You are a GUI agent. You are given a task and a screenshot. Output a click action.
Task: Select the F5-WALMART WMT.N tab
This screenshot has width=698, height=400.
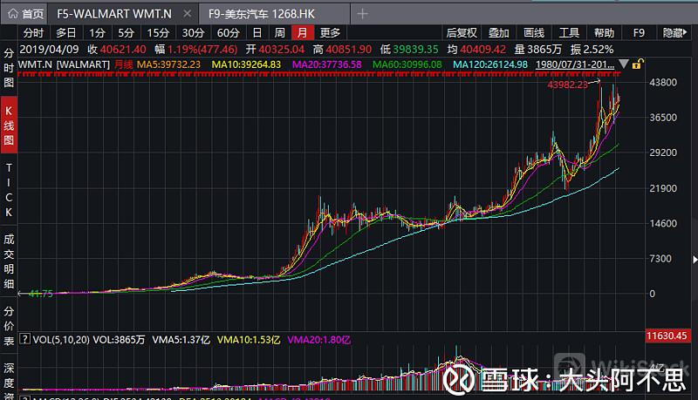click(x=120, y=14)
